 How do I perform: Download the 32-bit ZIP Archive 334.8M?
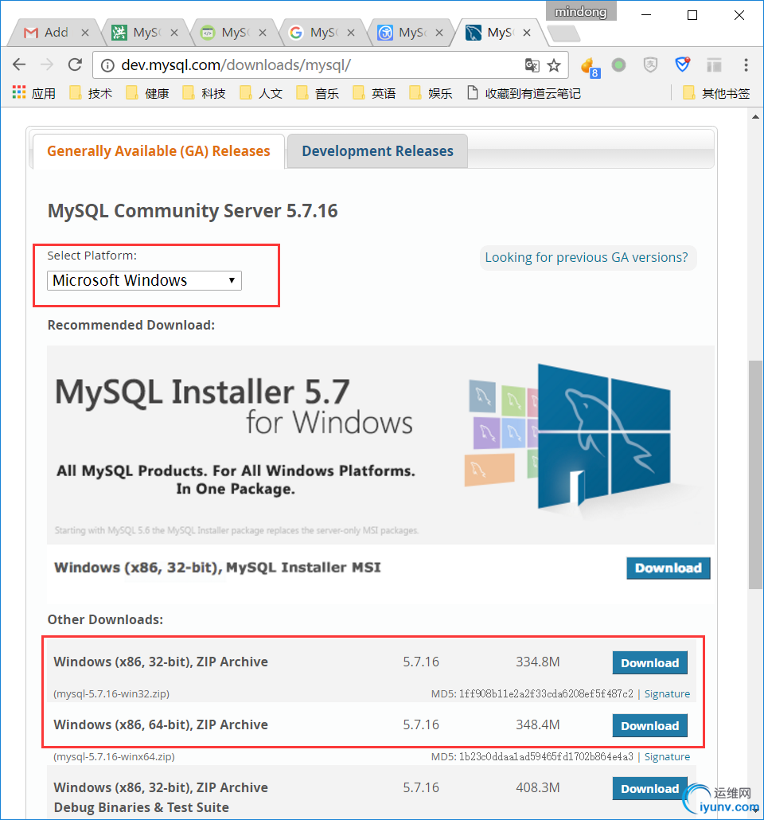coord(650,662)
